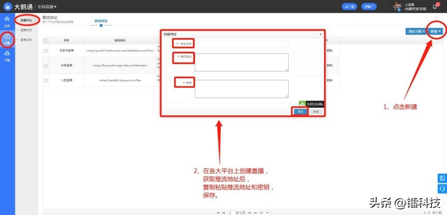The image size is (447, 215).
Task: Click the 推流地址 column header
Action: pos(120,41)
